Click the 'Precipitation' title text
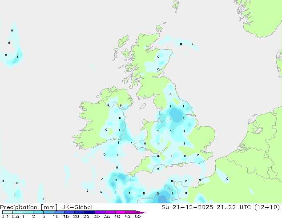The height and width of the screenshot is (218, 282). click(19, 207)
